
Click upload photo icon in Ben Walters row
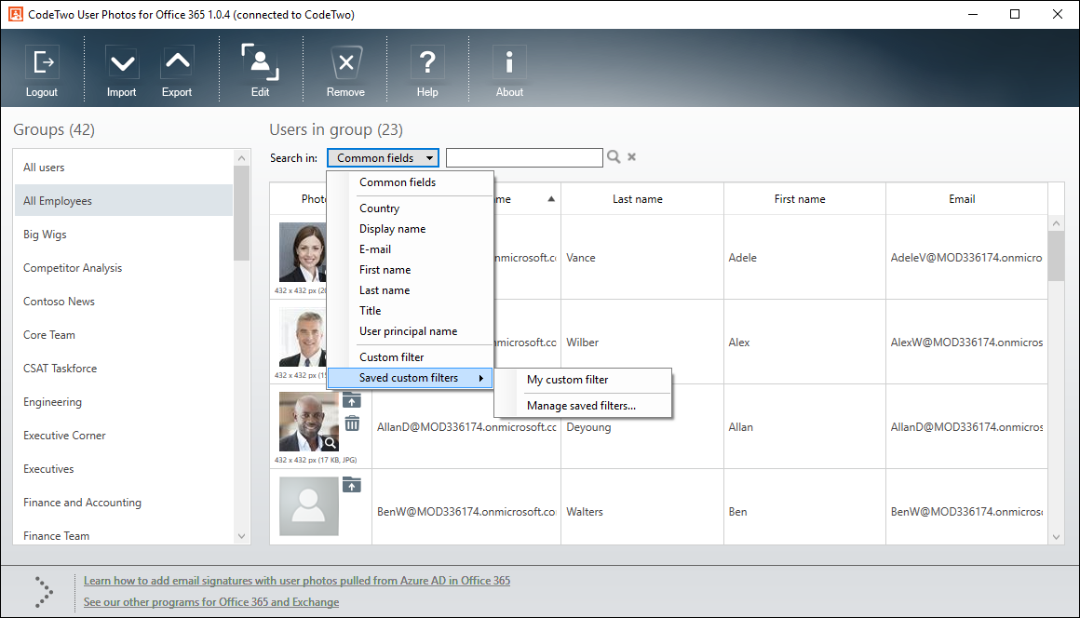[352, 485]
